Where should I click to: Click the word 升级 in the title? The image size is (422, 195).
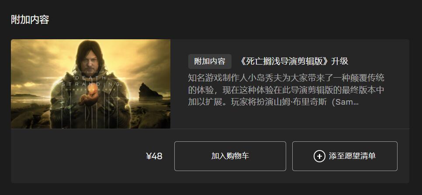(339, 61)
